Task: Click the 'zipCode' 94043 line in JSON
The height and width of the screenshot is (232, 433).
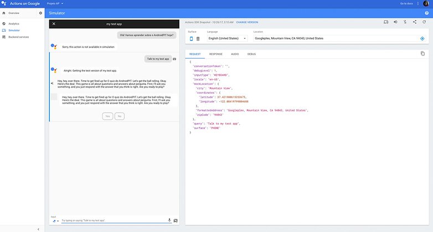Action: click(210, 115)
